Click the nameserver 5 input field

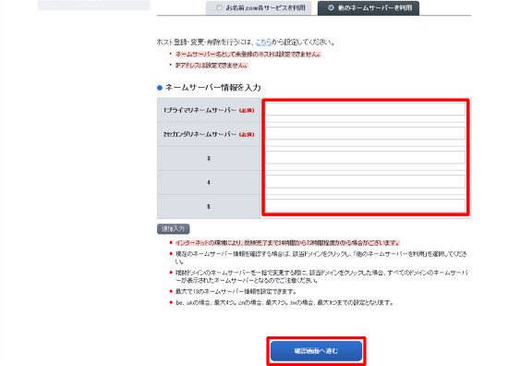tap(366, 205)
